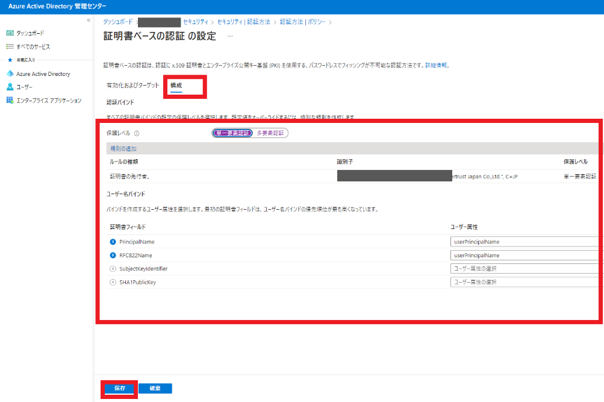Click priority number 3 icon for SubjectKeyIdentifier
Viewport: 604px width, 402px height.
coord(113,269)
